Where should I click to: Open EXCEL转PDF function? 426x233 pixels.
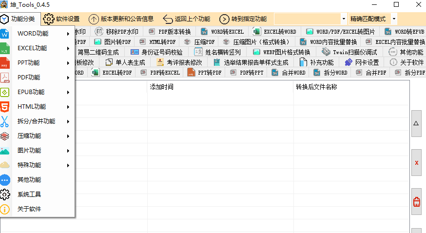(x=112, y=73)
